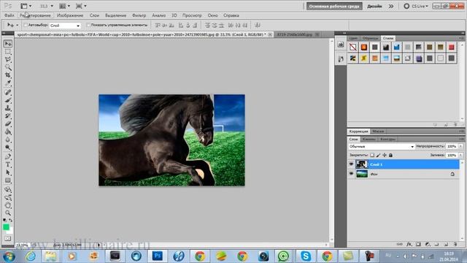Click the lock position icon in Layers
This screenshot has height=263, width=467.
(385, 155)
